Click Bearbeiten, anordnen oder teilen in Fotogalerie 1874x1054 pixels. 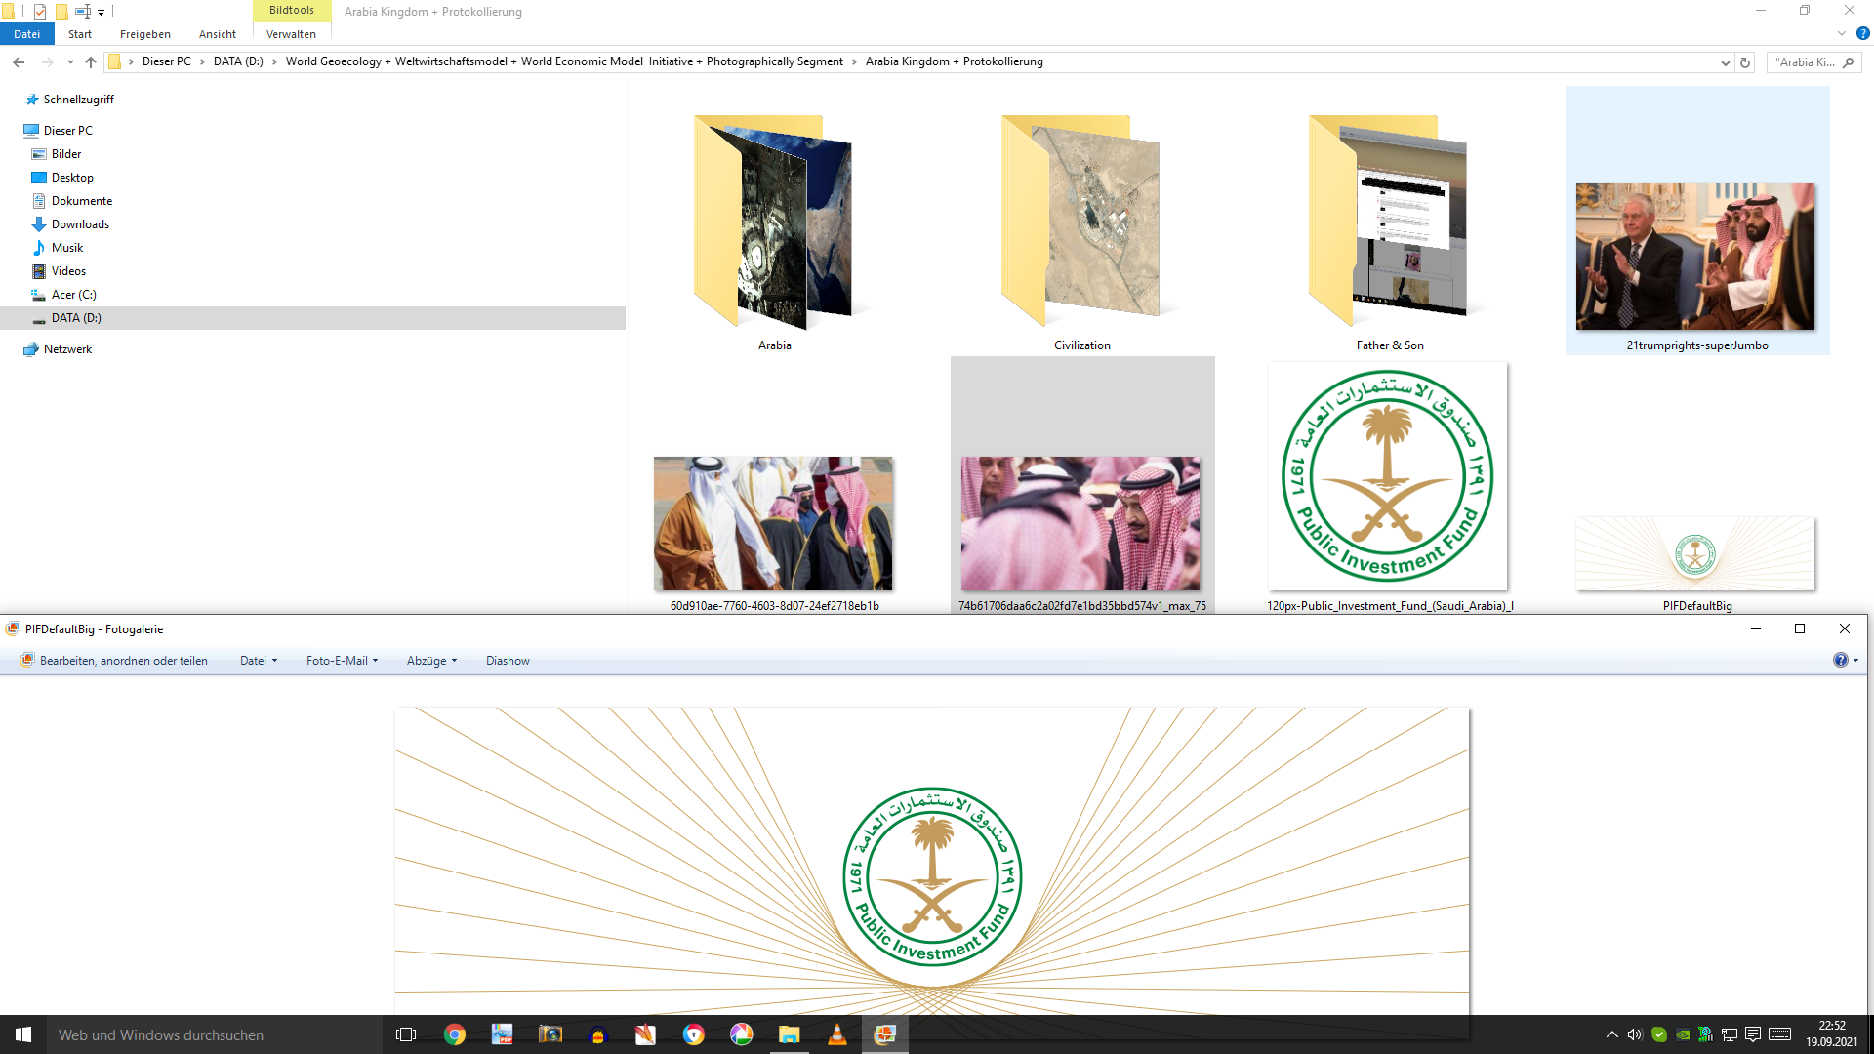pos(114,661)
